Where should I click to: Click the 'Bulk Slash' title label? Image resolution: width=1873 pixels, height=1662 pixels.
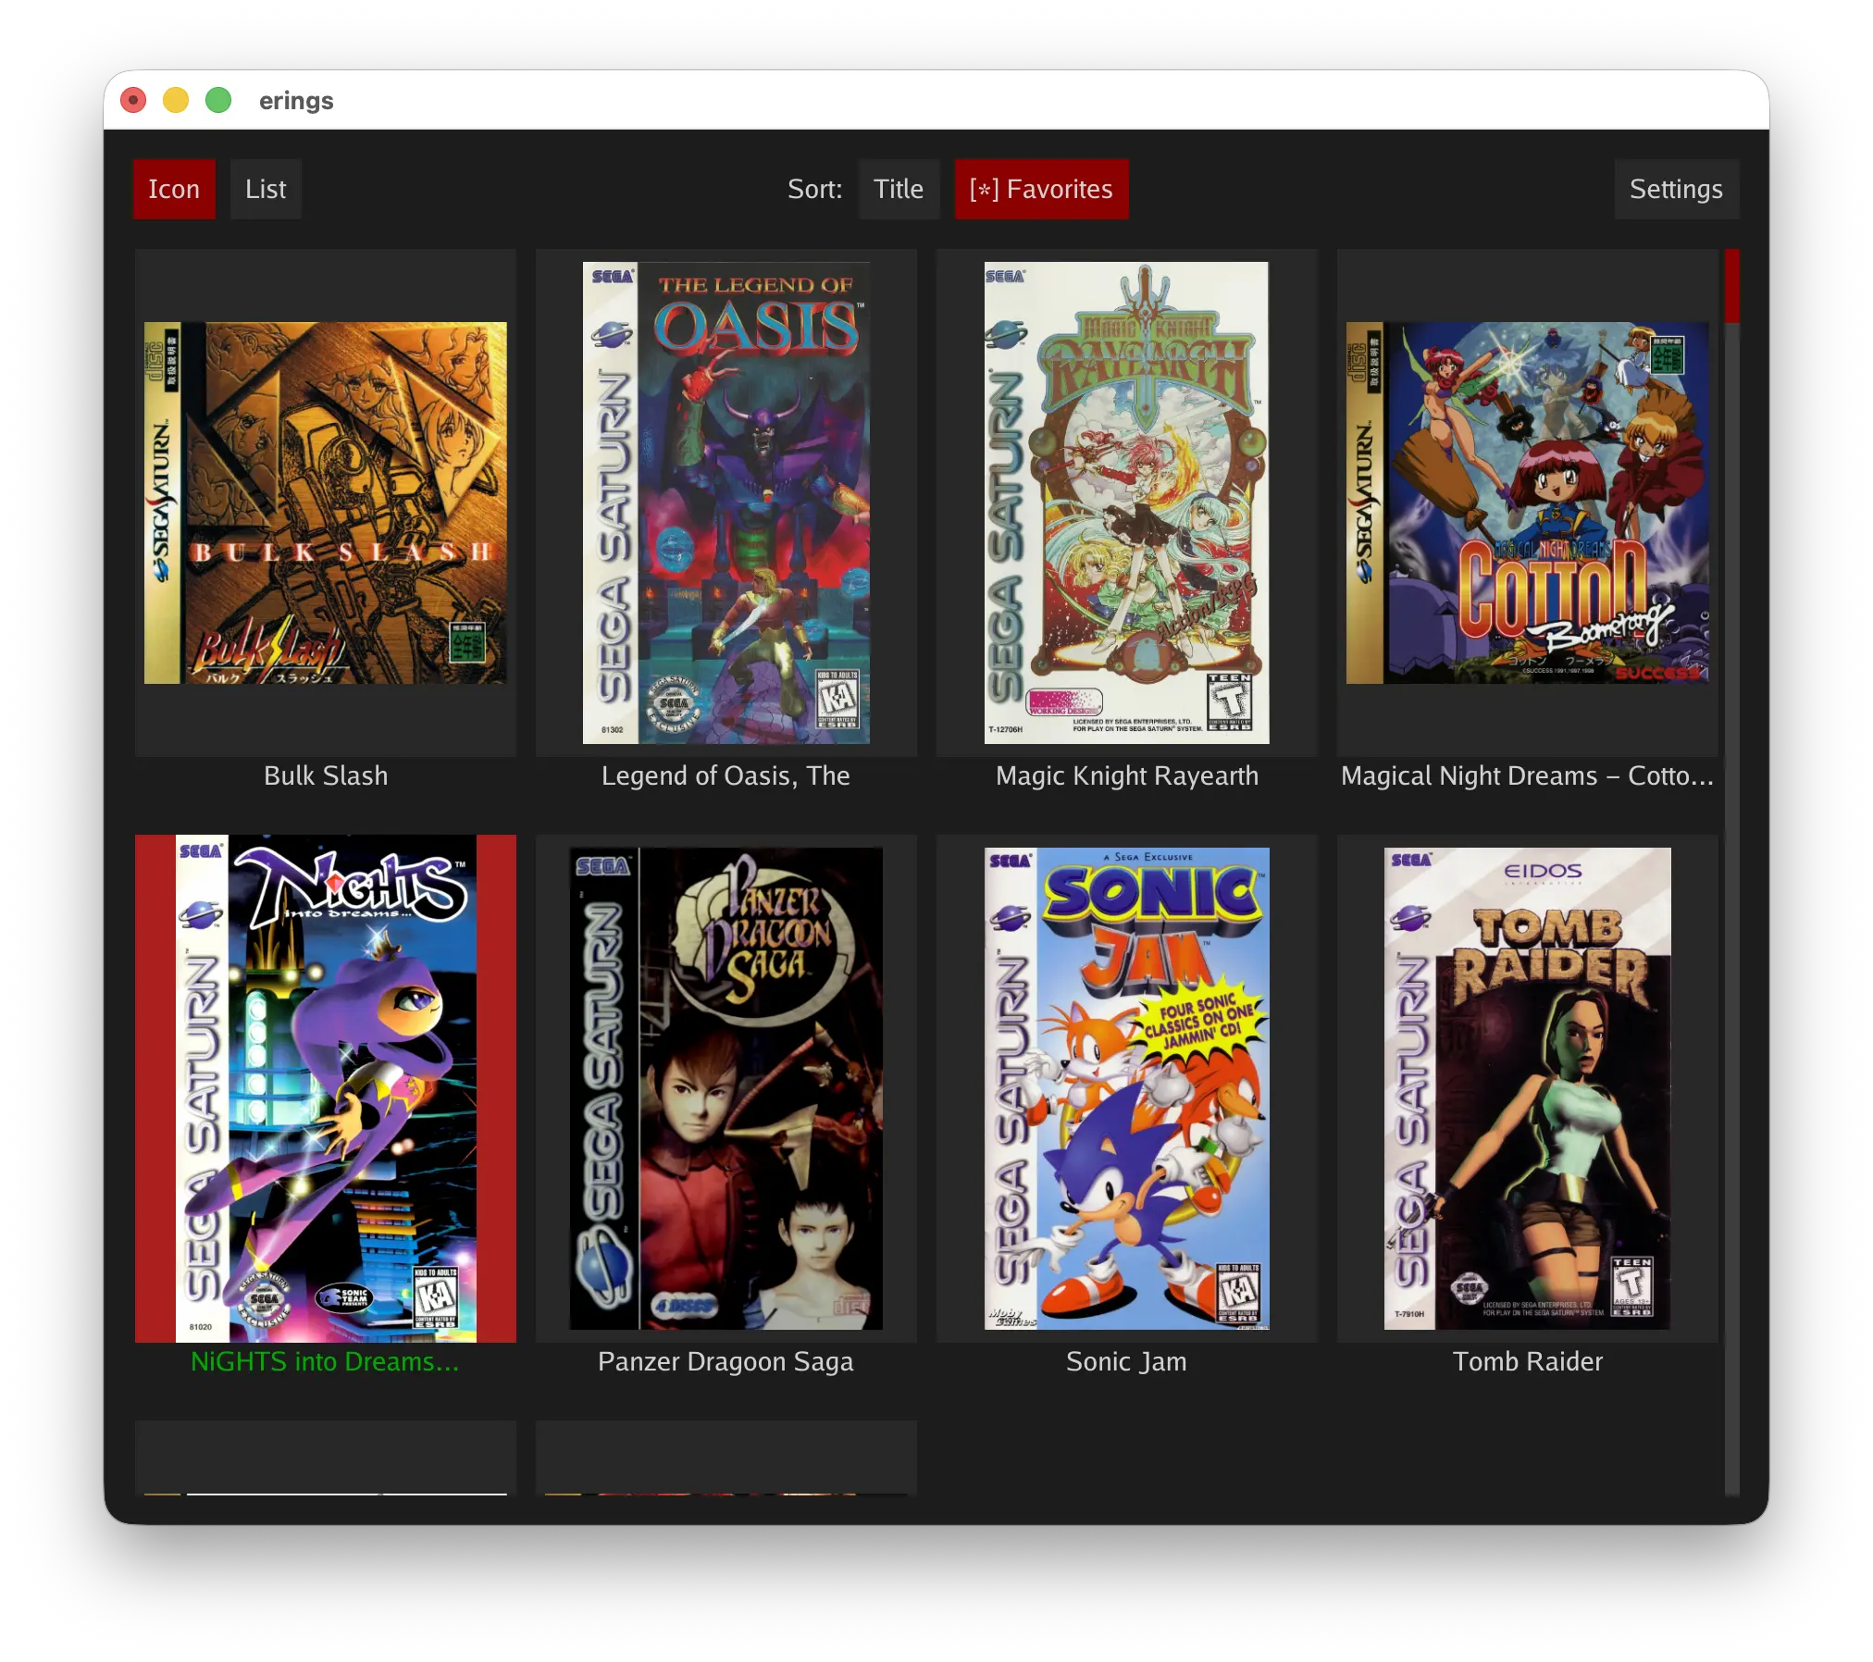pyautogui.click(x=326, y=775)
